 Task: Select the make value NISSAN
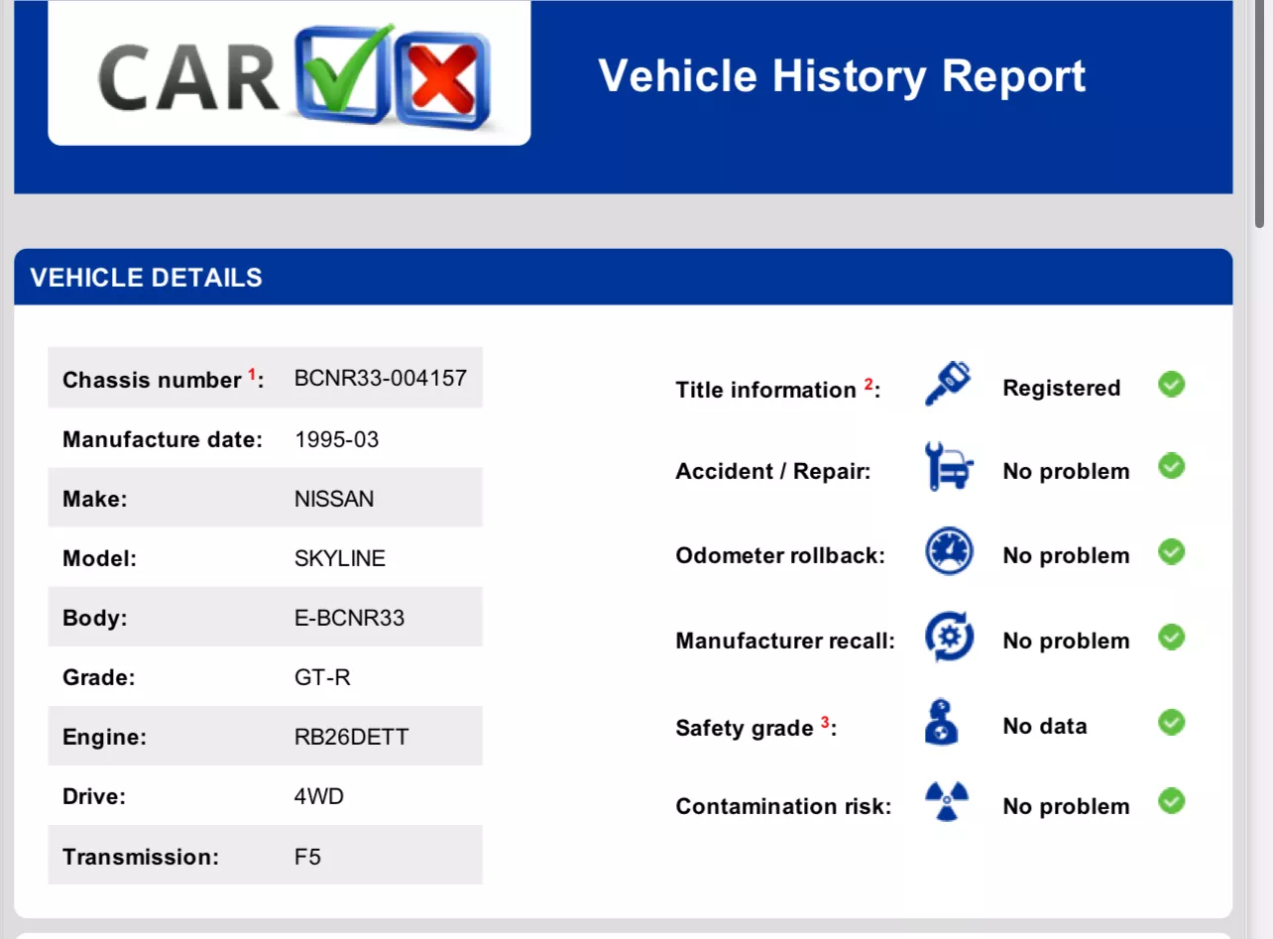[334, 499]
